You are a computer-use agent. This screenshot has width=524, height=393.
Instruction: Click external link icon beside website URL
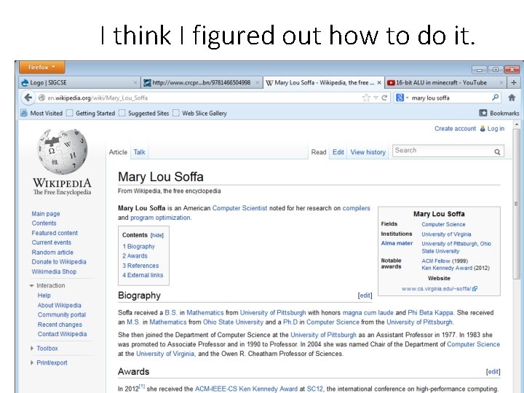475,288
